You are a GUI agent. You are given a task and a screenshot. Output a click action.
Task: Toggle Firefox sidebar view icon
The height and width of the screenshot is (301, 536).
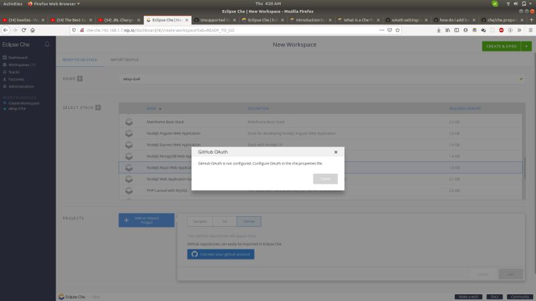[x=456, y=30]
